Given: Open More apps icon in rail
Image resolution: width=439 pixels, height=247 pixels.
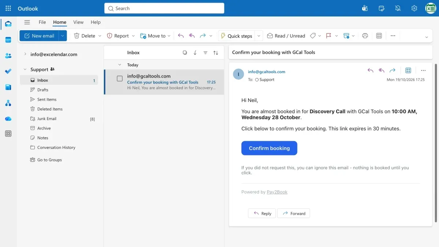Looking at the screenshot, I should [8, 134].
